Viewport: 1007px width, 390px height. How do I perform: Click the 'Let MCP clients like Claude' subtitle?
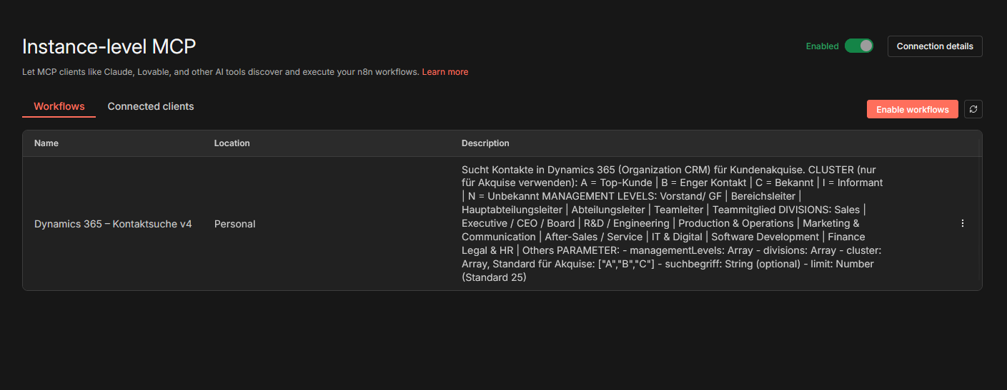click(221, 72)
